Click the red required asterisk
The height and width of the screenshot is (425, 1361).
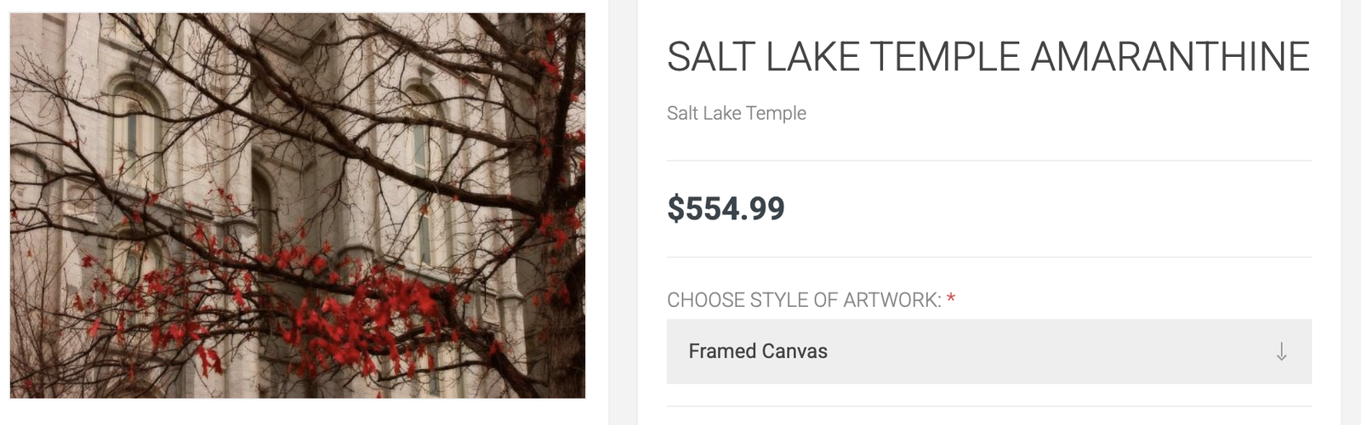click(x=951, y=299)
